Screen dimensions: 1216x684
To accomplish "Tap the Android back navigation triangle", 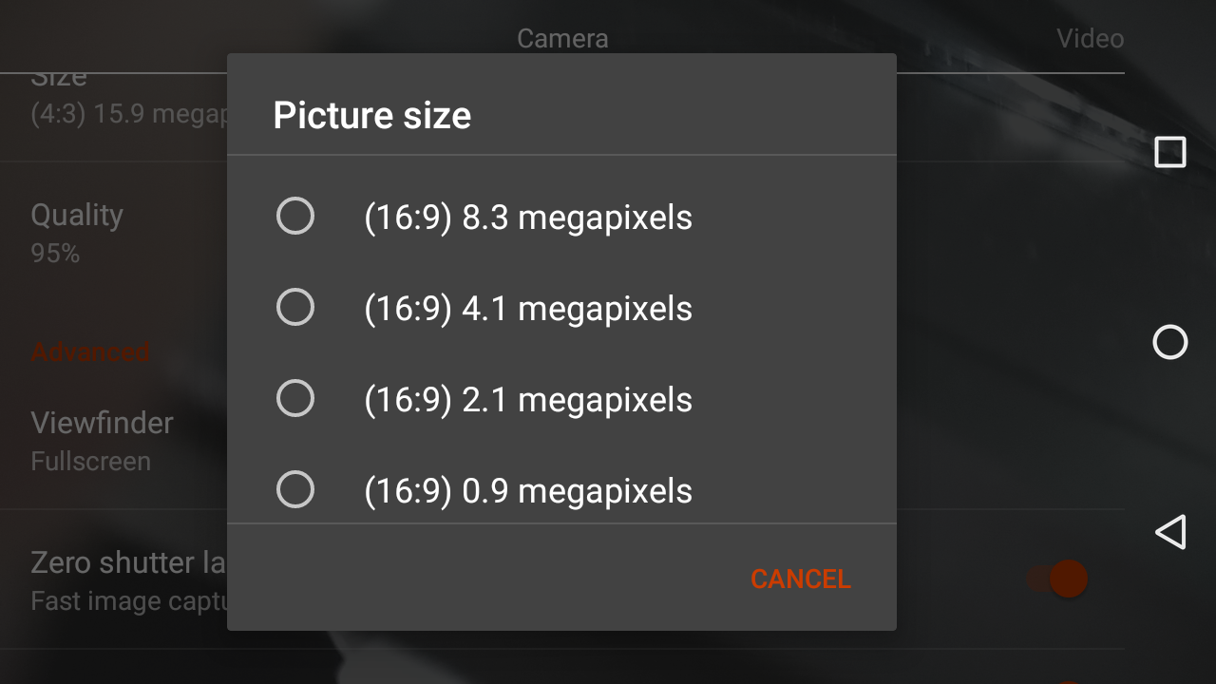I will 1170,532.
